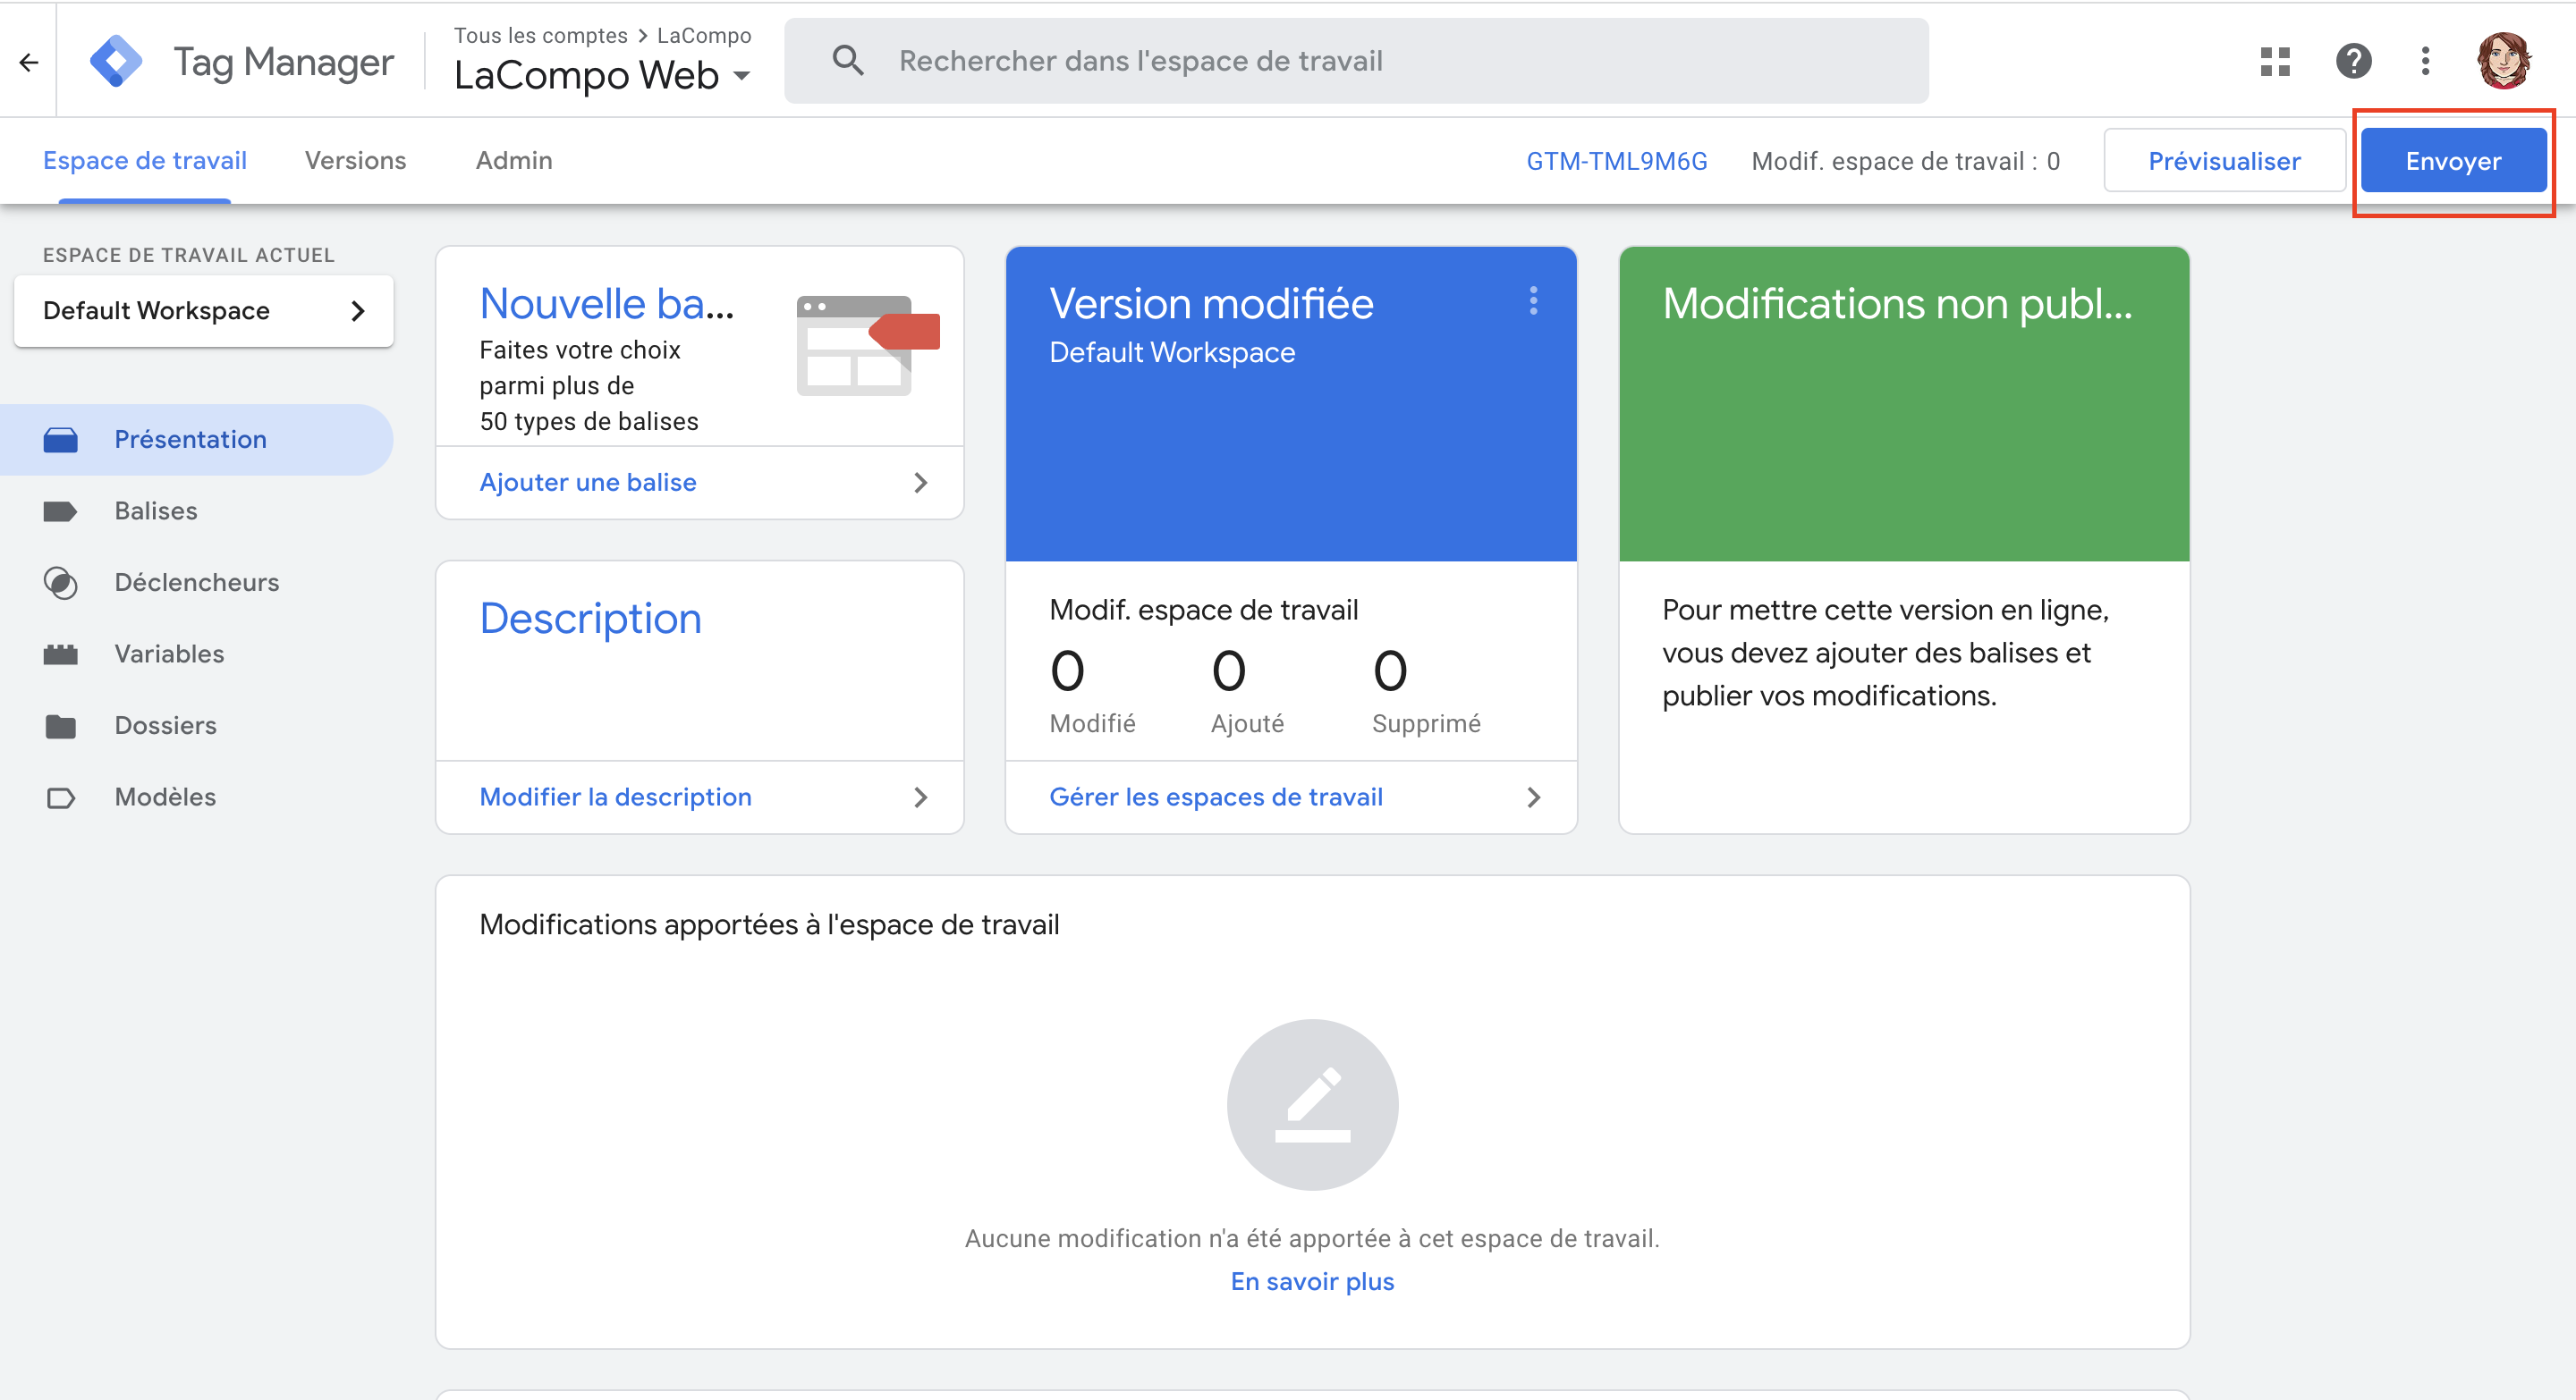Click Modif. espace de travail : 0 text

1905,162
